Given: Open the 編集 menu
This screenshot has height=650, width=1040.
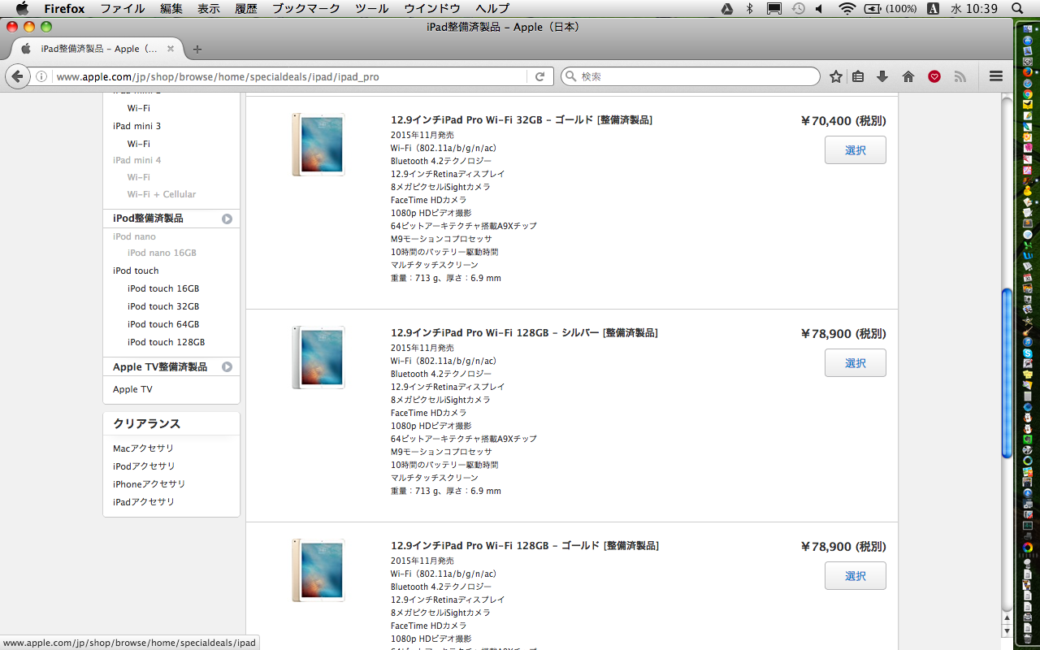Looking at the screenshot, I should click(171, 8).
